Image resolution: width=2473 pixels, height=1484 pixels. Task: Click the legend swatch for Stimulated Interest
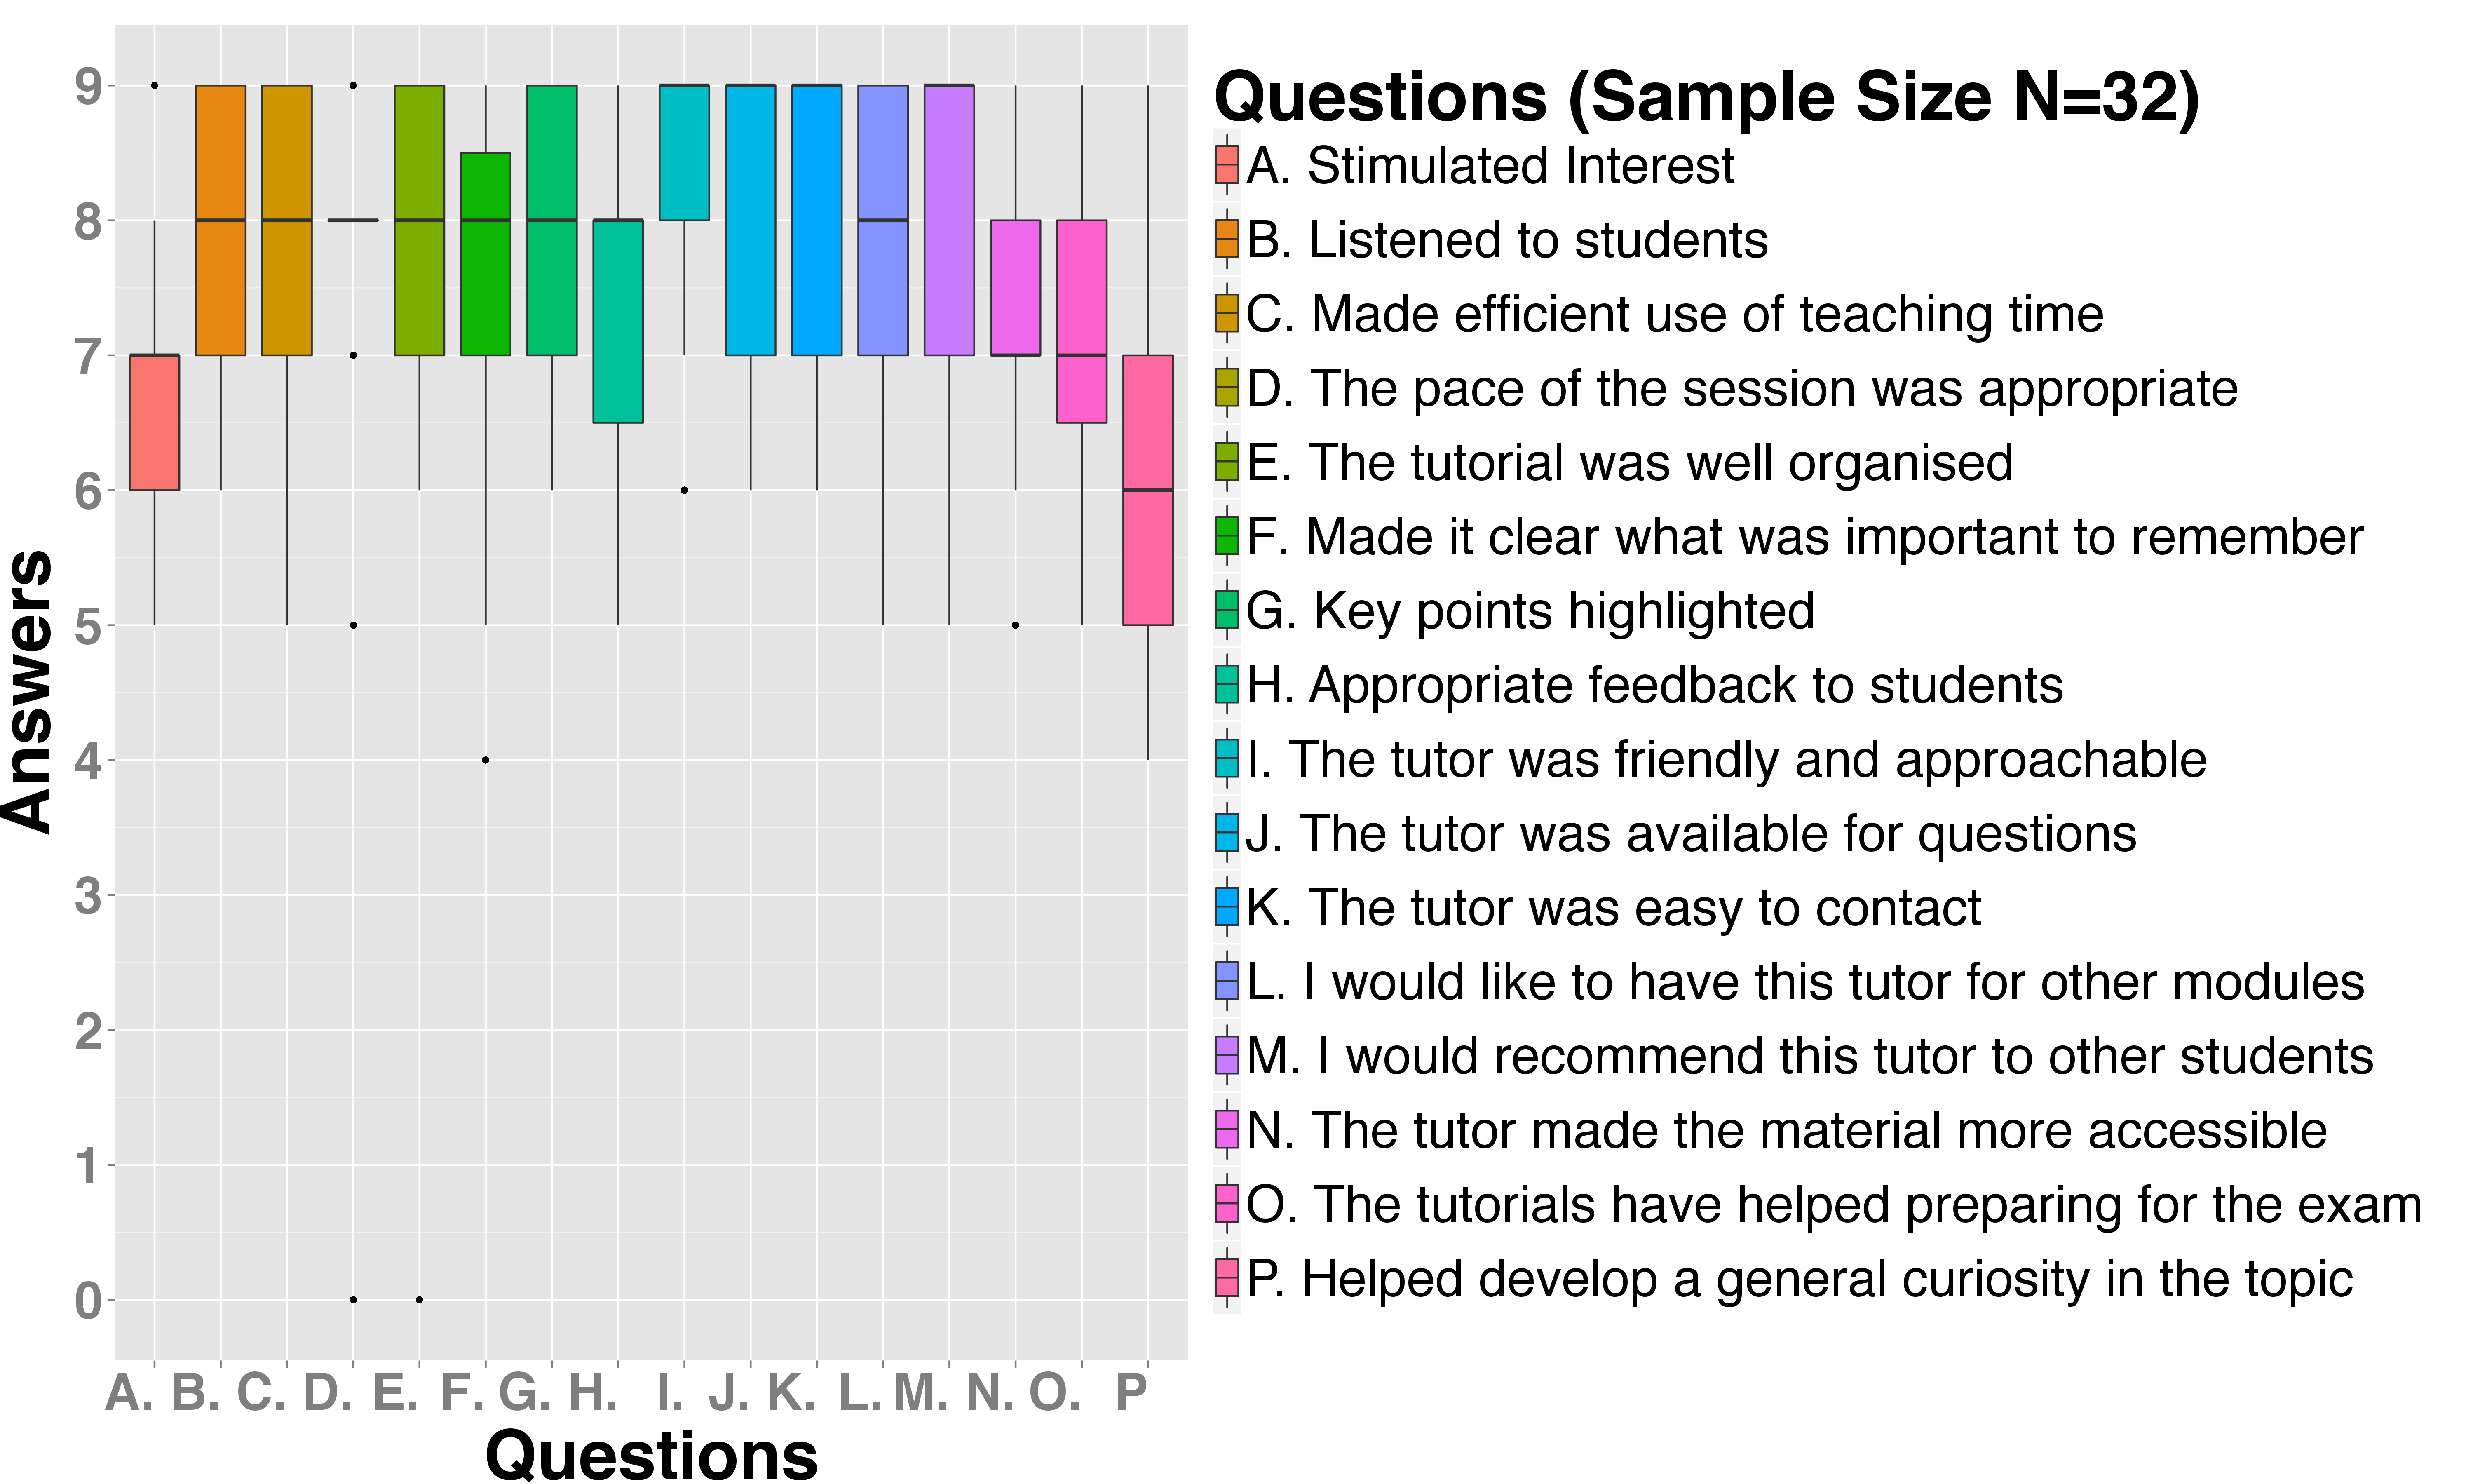(1227, 165)
